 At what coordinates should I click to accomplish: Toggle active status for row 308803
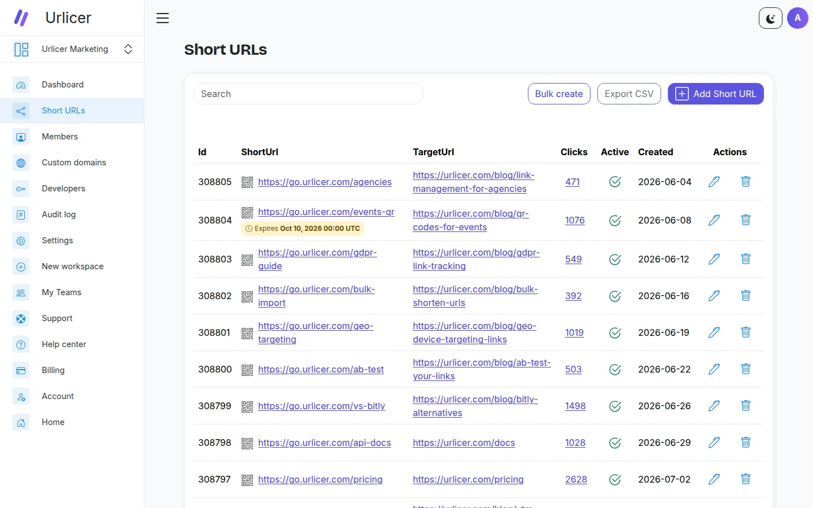pyautogui.click(x=615, y=259)
